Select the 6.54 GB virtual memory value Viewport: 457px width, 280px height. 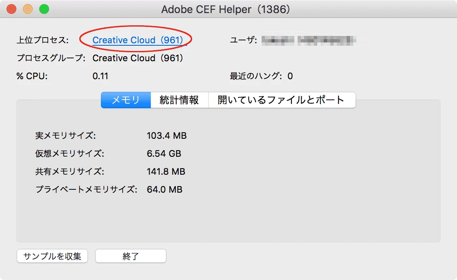[x=164, y=153]
